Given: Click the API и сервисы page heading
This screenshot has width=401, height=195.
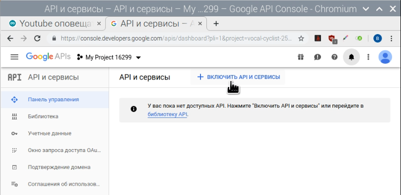Looking at the screenshot, I should (145, 77).
